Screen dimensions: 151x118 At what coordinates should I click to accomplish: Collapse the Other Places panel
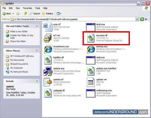pyautogui.click(x=37, y=51)
